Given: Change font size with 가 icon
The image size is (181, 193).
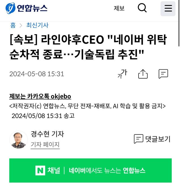Looking at the screenshot, I should point(122,74).
